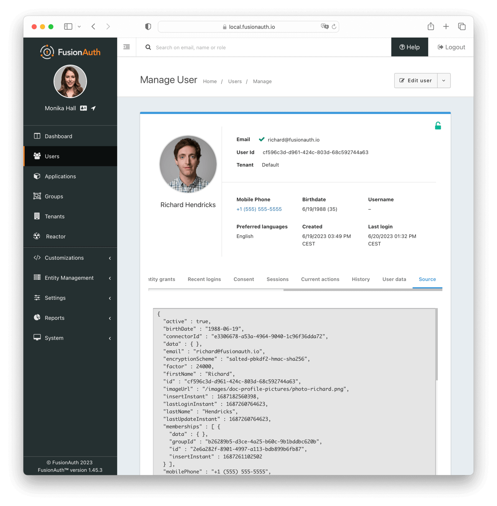Switch to the Recent logins tab

204,279
